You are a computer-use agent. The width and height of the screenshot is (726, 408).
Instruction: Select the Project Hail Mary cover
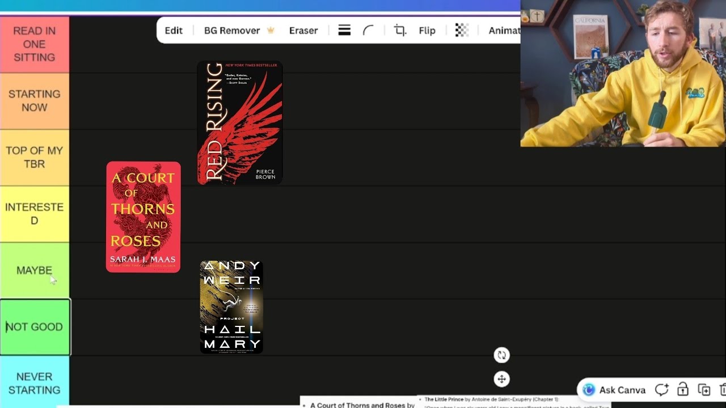[231, 307]
